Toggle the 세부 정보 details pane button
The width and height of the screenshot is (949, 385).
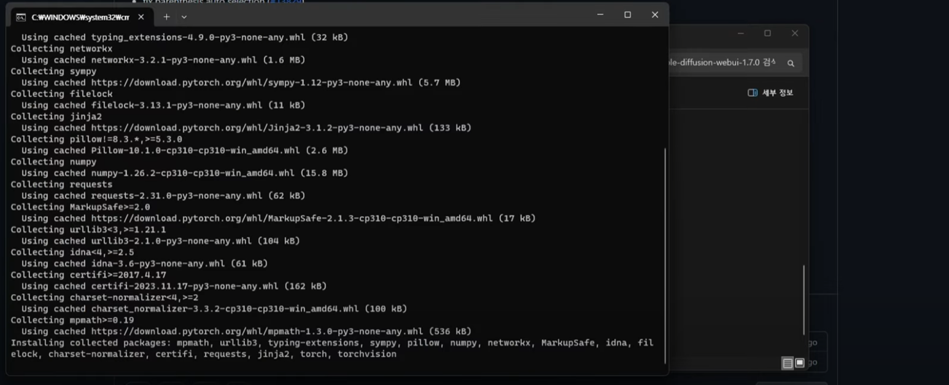coord(770,93)
